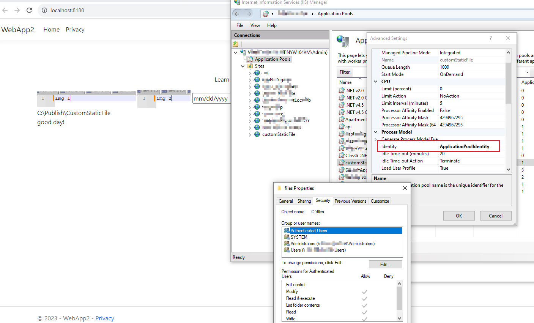Open Home link in WebApp2 navbar
The image size is (534, 323).
click(x=52, y=30)
